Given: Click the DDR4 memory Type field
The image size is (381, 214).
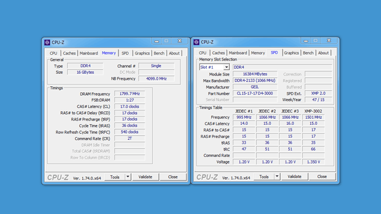Looking at the screenshot, I should pyautogui.click(x=85, y=66).
